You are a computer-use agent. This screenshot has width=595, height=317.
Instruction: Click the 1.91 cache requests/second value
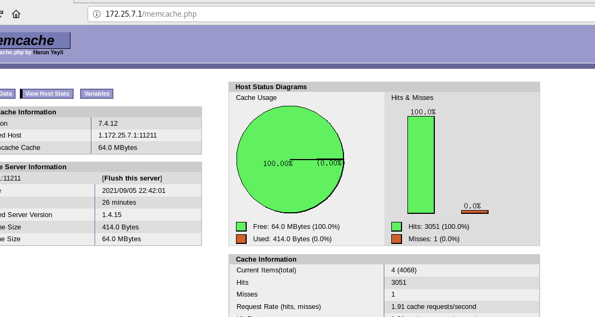(434, 307)
